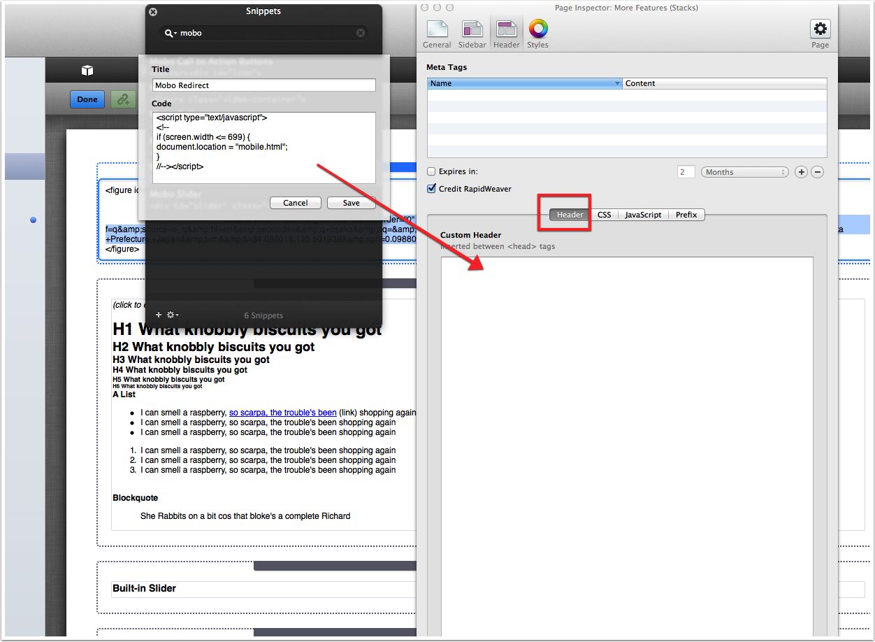Add a new snippet with plus button
Screen dimensions: 875x642
click(159, 315)
